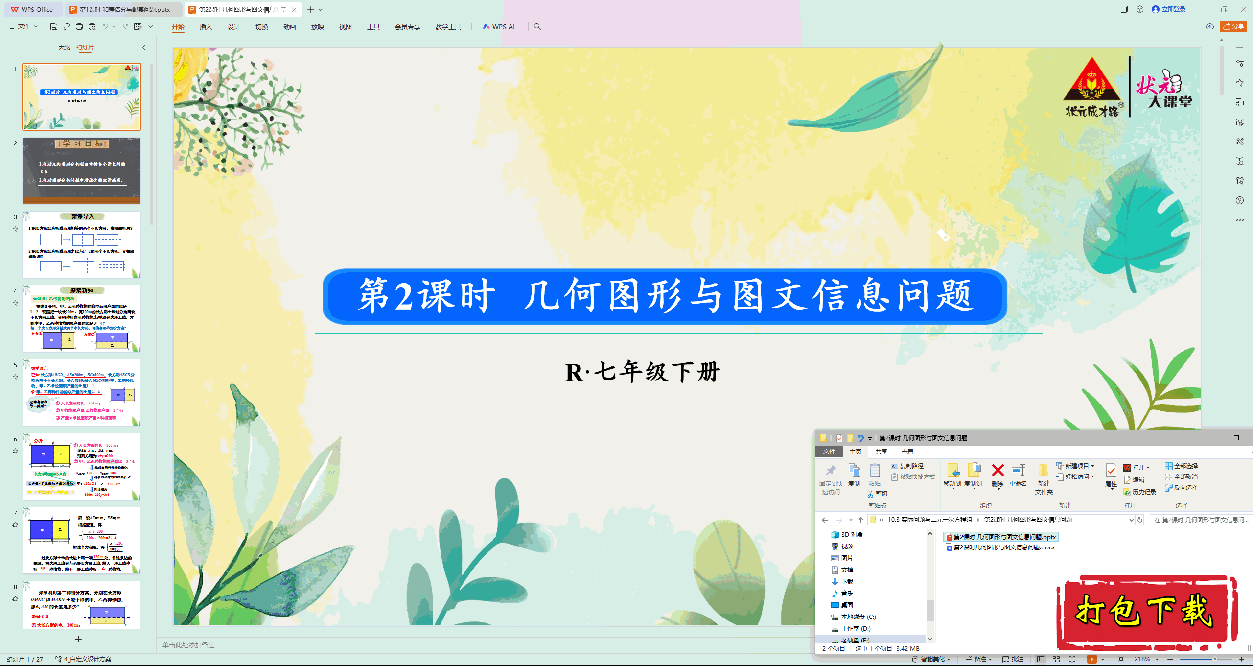The width and height of the screenshot is (1253, 666).
Task: Click the orange Share (分享) button
Action: [x=1233, y=26]
